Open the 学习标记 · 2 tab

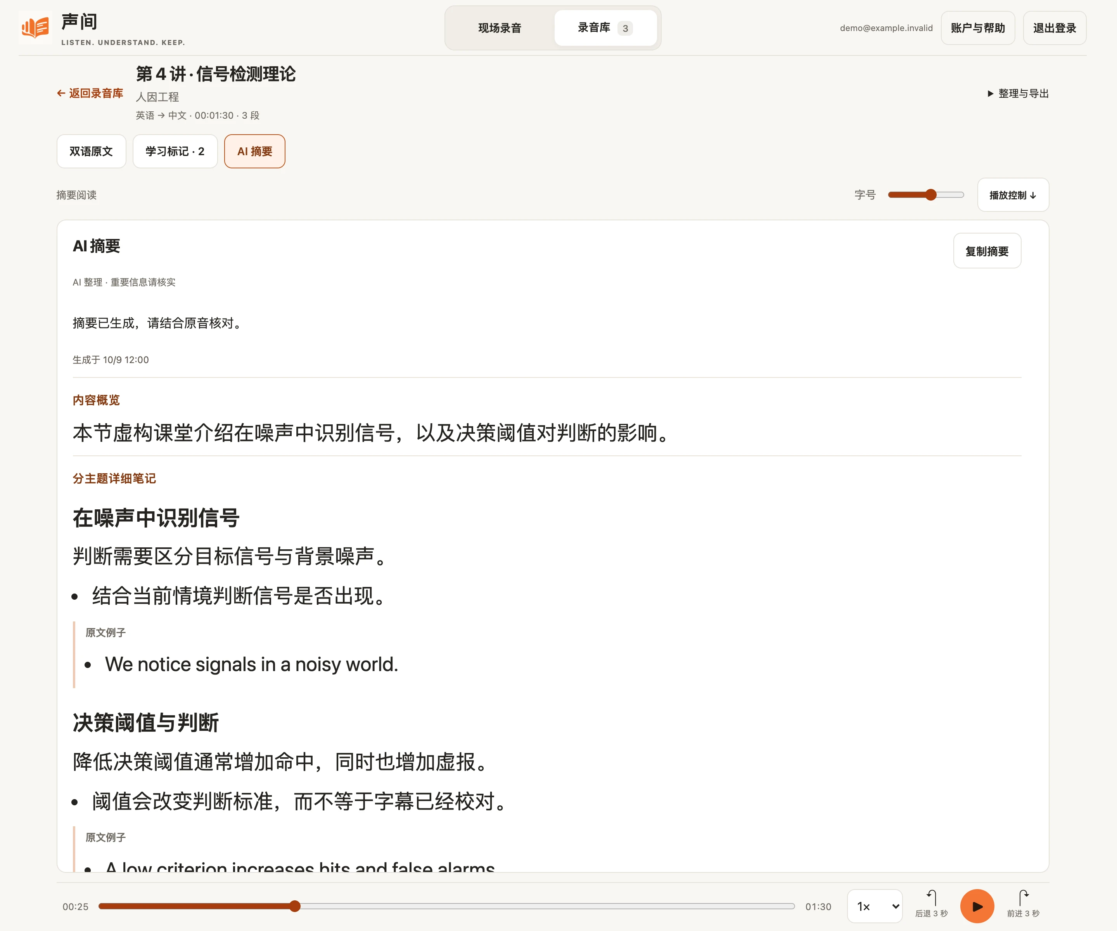tap(175, 152)
